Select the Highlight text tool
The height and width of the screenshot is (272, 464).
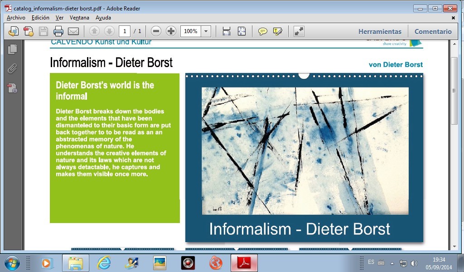277,31
